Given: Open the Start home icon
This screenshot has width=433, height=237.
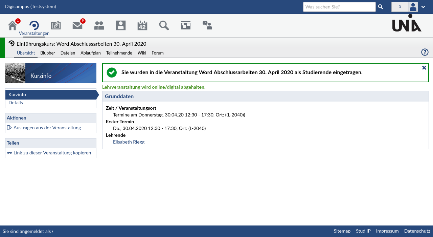Looking at the screenshot, I should pos(13,25).
